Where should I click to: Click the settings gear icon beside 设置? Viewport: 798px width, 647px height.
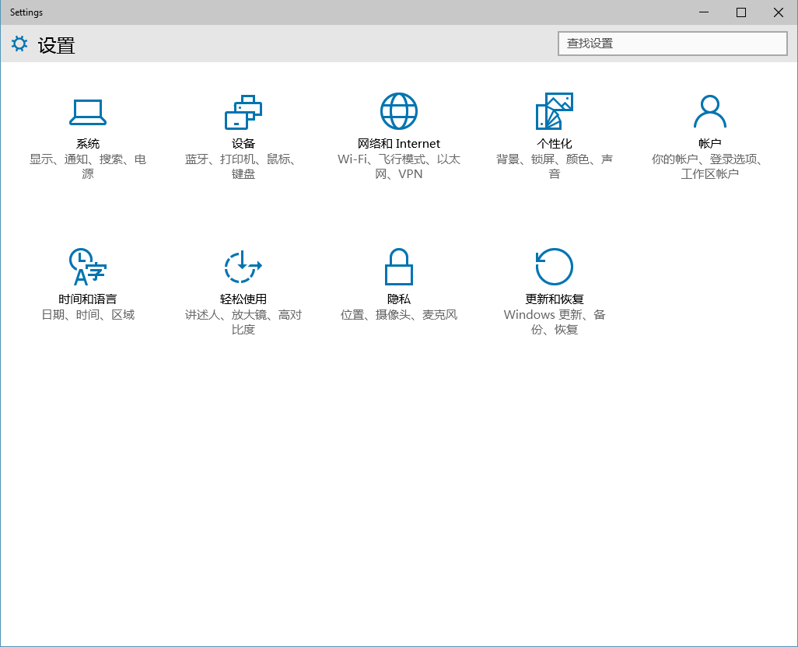19,44
